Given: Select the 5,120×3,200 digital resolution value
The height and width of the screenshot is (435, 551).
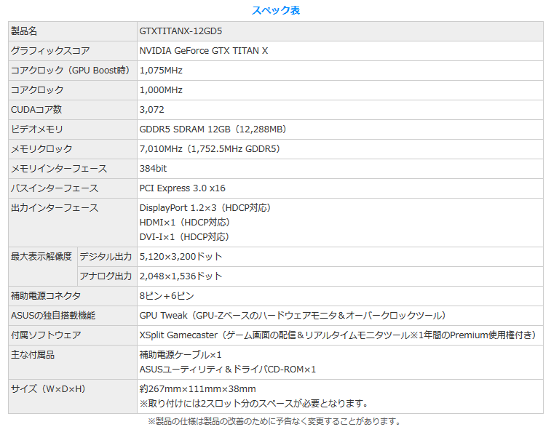Looking at the screenshot, I should pos(181,257).
